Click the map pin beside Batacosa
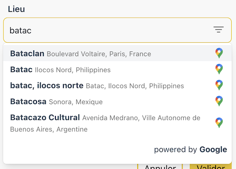 (x=219, y=101)
